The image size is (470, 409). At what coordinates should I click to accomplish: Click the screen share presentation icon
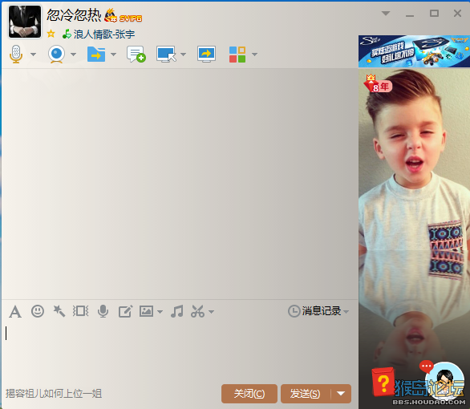pyautogui.click(x=206, y=55)
